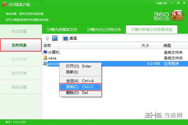Click the 4.0 MB size cell
Screen dimensions: 188x125
[x=154, y=64]
